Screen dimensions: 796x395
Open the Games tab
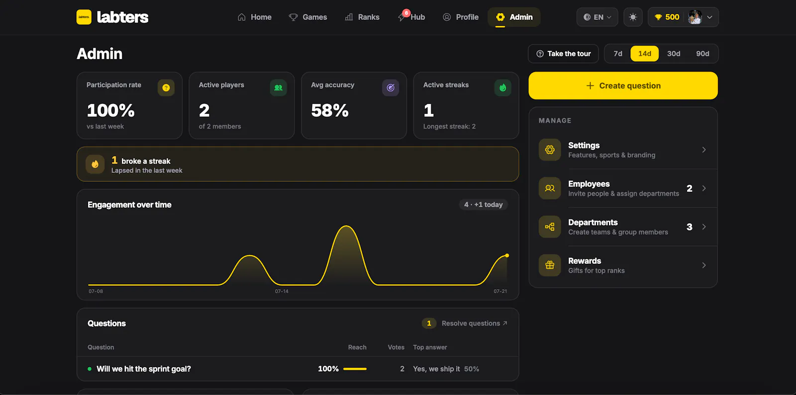pyautogui.click(x=308, y=17)
